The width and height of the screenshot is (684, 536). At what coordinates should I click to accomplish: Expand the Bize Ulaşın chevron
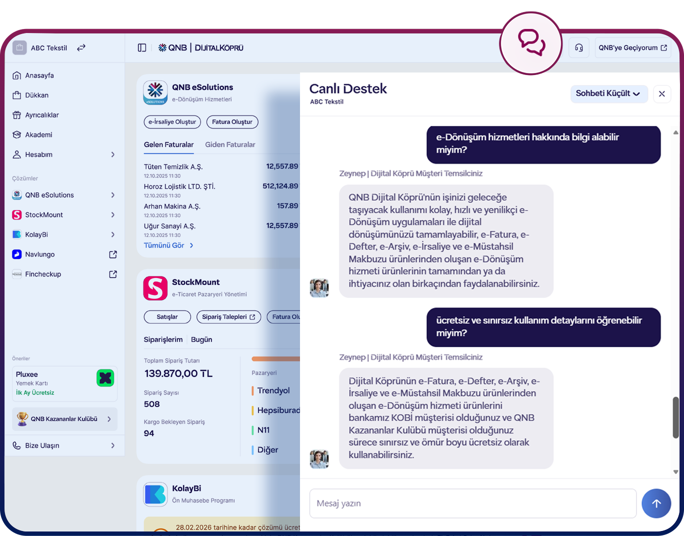coord(113,445)
